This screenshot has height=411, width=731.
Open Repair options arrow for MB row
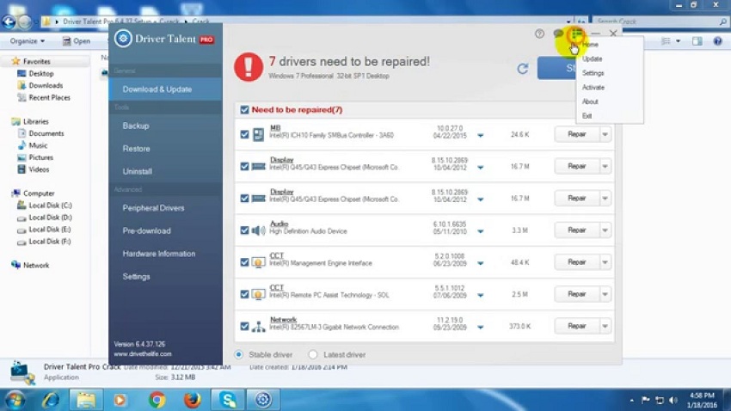pyautogui.click(x=605, y=134)
